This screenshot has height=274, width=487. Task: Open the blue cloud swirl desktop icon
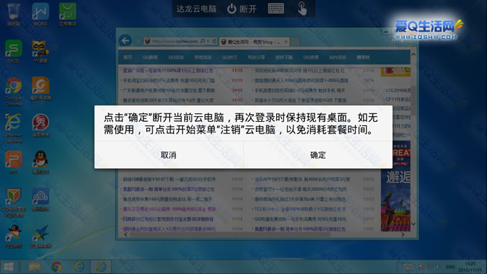click(40, 199)
